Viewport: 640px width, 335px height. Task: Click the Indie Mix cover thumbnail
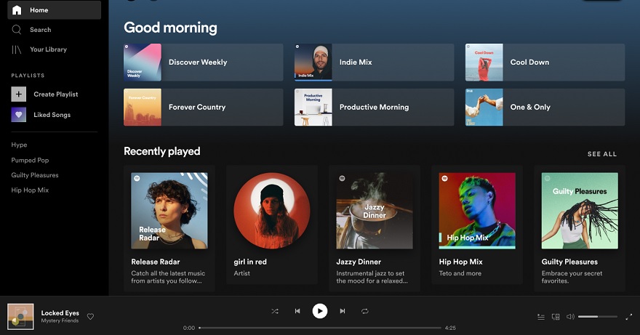[313, 62]
